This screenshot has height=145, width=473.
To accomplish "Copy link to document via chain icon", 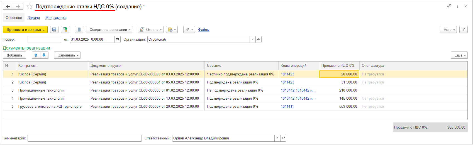I will click(x=449, y=6).
